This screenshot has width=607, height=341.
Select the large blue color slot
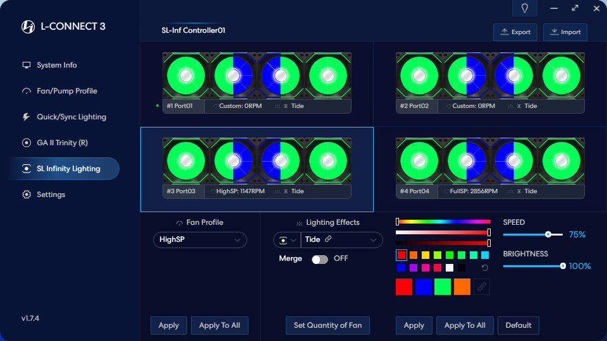tap(423, 287)
